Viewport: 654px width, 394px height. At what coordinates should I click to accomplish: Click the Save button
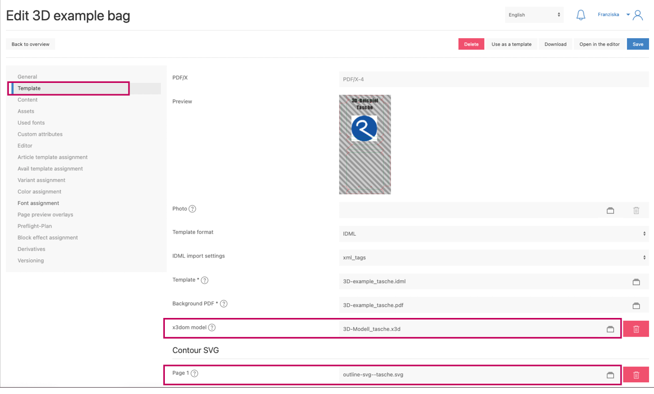pos(638,44)
